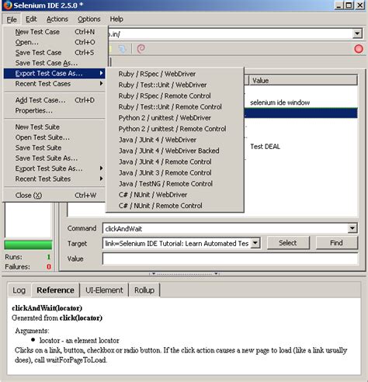Click the Value column header
Viewport: 368px width, 382px height.
[303, 81]
